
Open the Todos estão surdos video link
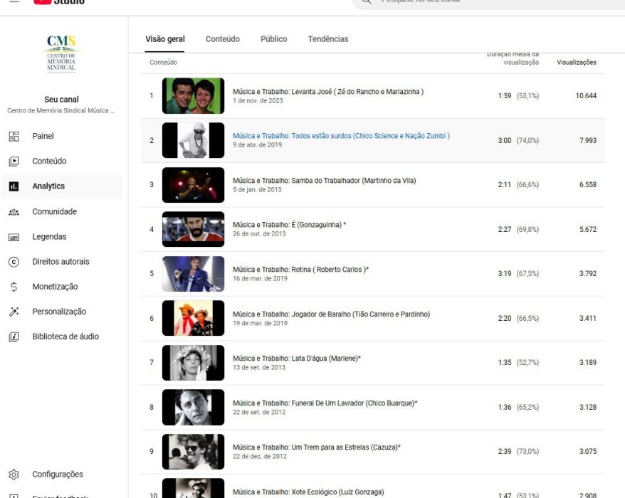pyautogui.click(x=341, y=136)
